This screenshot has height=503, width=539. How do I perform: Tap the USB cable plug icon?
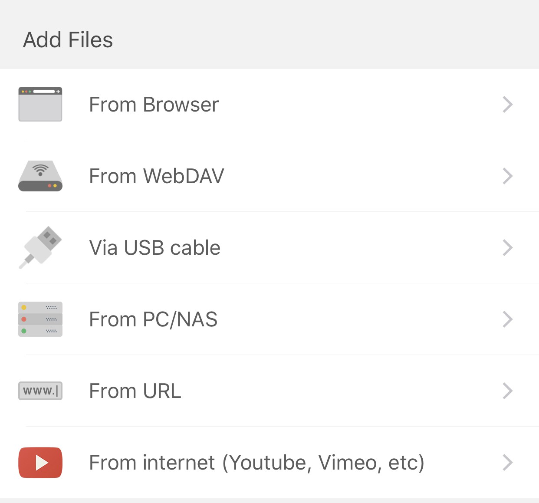(x=40, y=247)
